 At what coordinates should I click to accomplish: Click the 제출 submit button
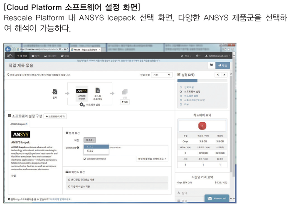tap(223, 65)
